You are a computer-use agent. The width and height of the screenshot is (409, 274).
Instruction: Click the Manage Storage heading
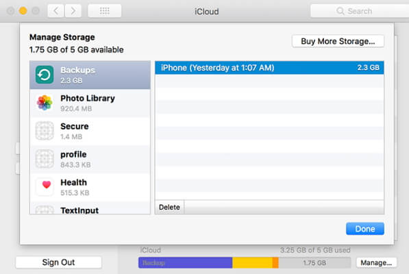pyautogui.click(x=62, y=37)
